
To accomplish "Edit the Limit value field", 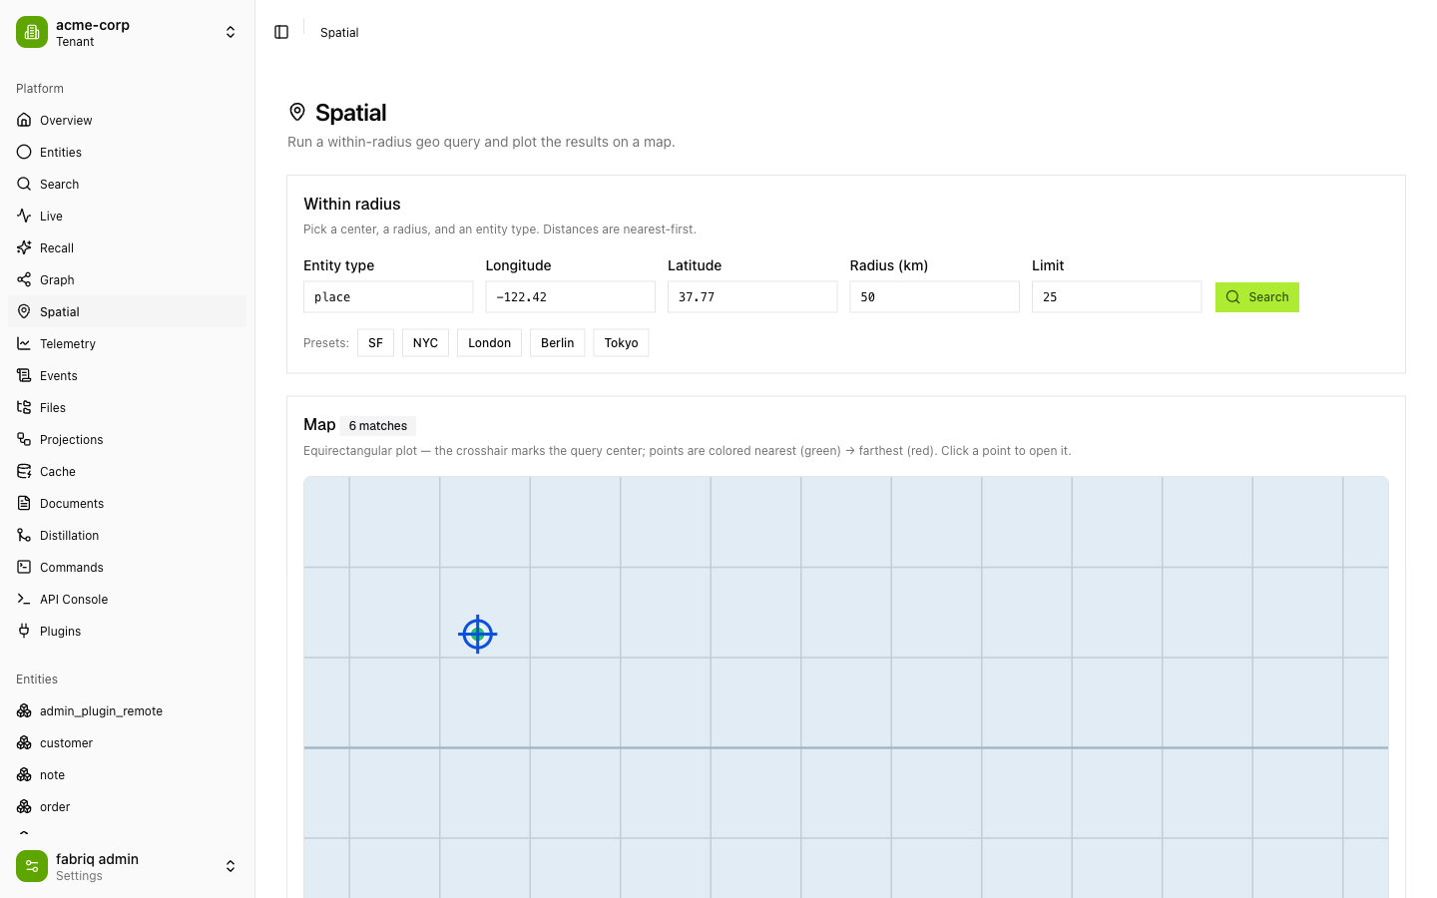I will (x=1117, y=297).
